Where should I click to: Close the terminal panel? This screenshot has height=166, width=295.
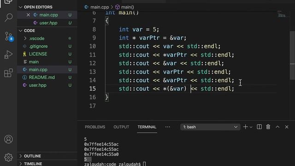coord(287,127)
